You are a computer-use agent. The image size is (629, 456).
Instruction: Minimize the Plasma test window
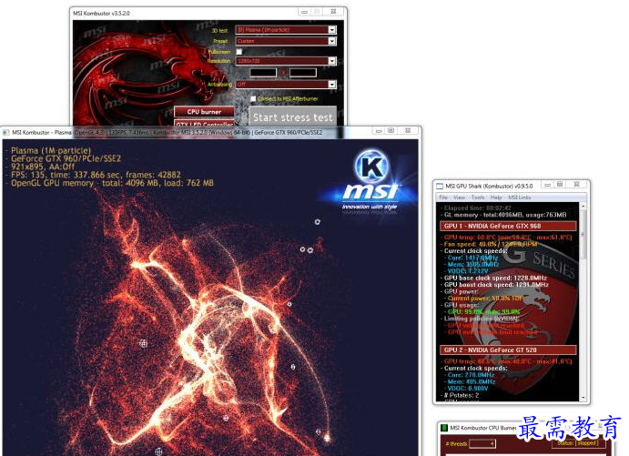tap(378, 131)
